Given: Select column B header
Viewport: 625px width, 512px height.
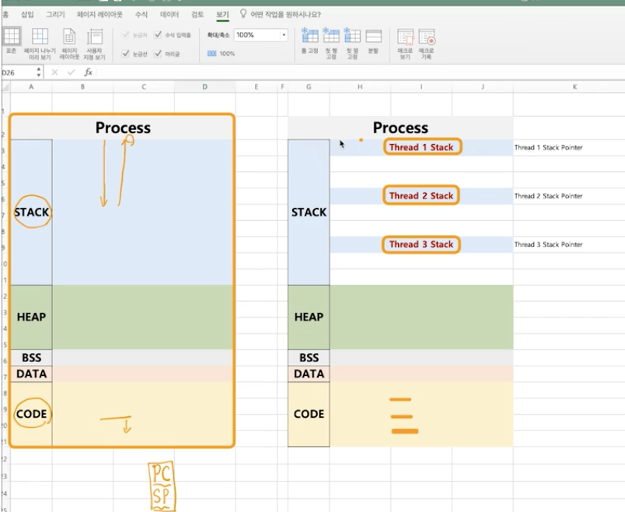Looking at the screenshot, I should (x=82, y=87).
